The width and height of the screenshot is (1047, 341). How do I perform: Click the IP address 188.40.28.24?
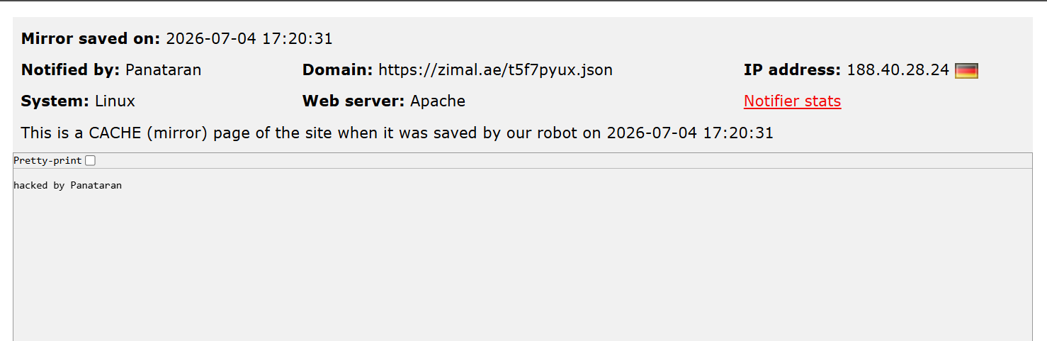898,70
